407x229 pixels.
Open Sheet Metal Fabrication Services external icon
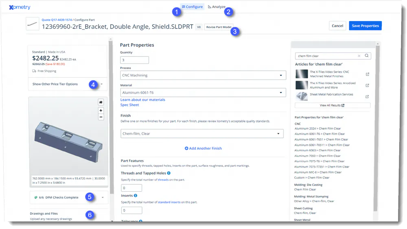[367, 96]
